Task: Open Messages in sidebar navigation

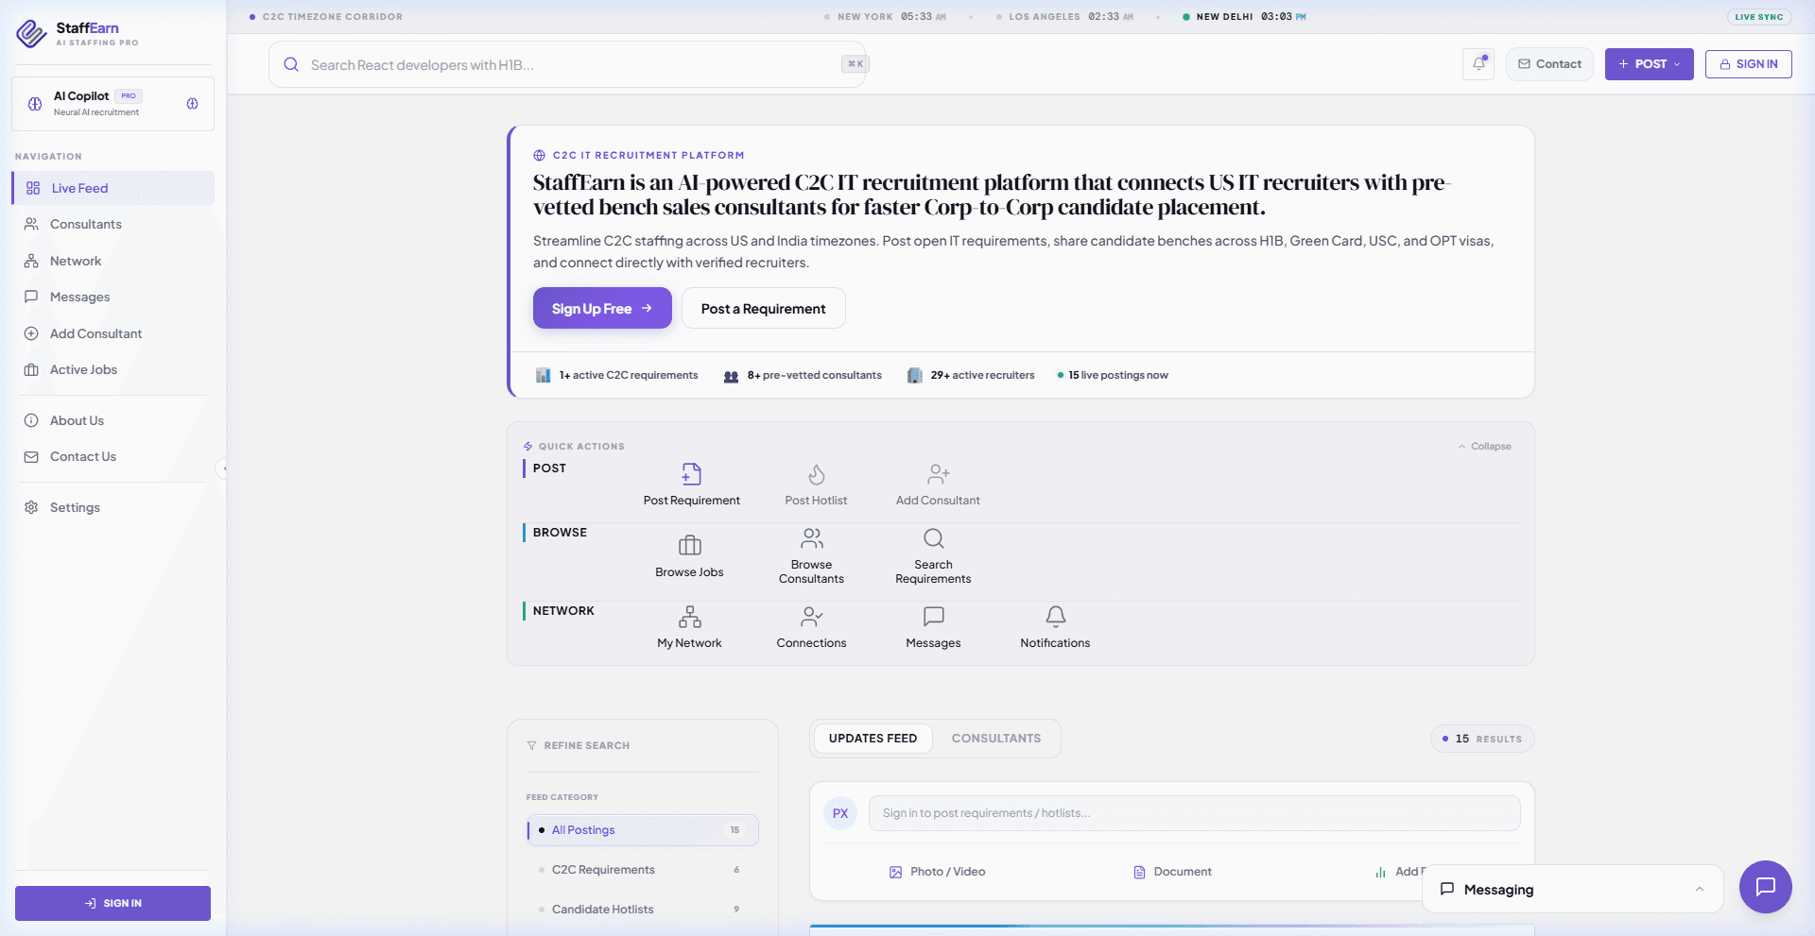Action: pos(113,297)
